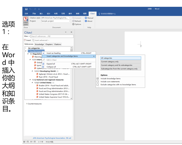182x145 pixels.
Task: Click the Expand all menu icon
Action: [x=43, y=64]
